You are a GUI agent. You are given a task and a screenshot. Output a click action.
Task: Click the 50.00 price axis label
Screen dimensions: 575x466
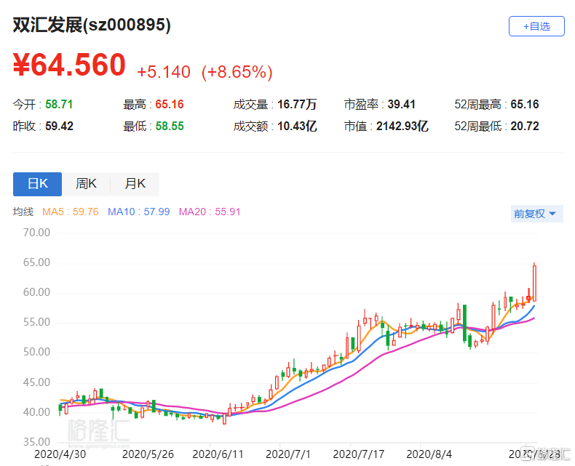pos(36,352)
